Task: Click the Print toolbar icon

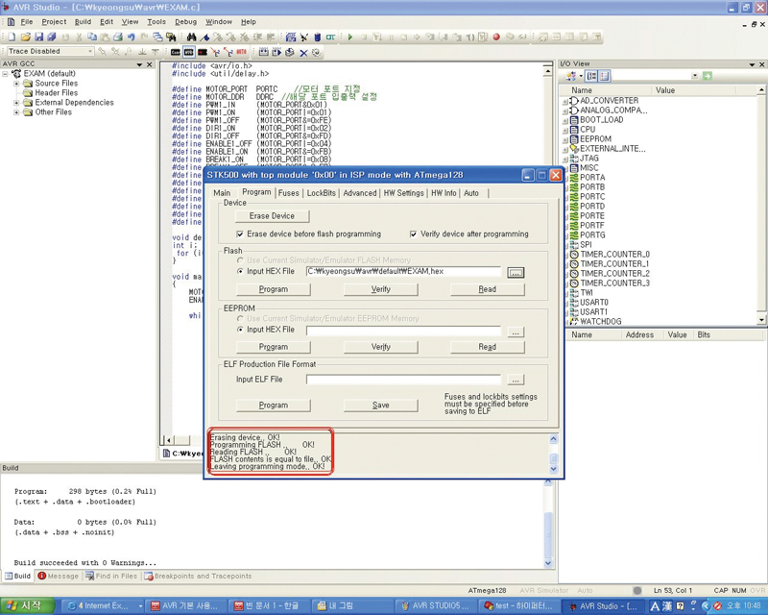Action: [118, 37]
